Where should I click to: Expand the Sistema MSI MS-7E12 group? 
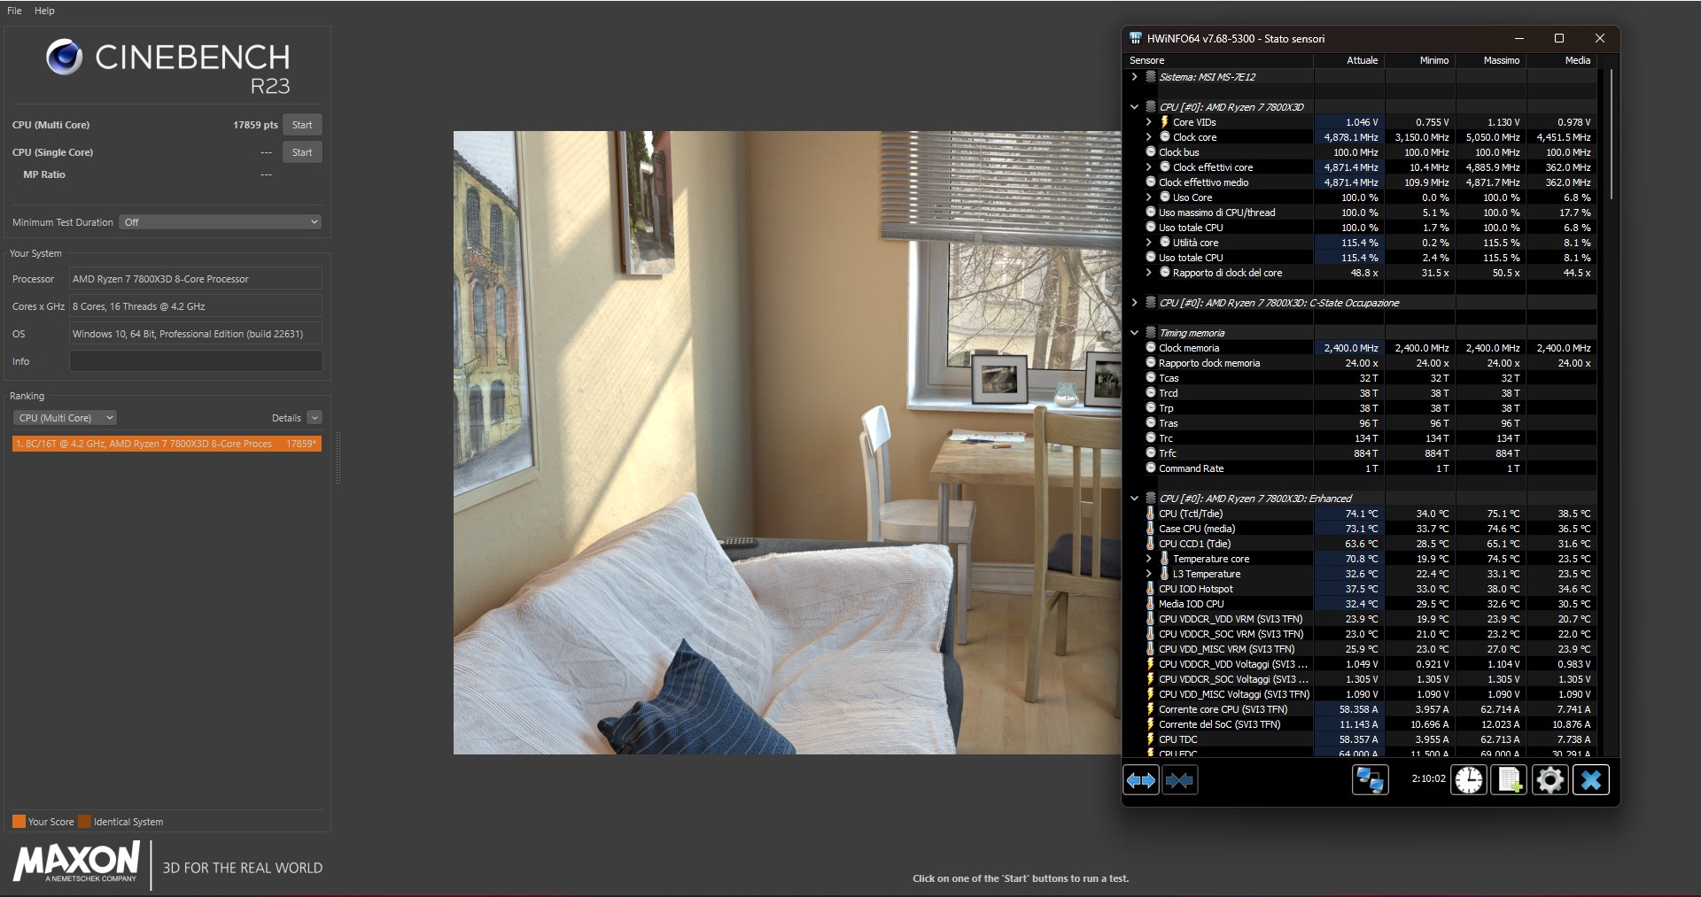tap(1134, 77)
